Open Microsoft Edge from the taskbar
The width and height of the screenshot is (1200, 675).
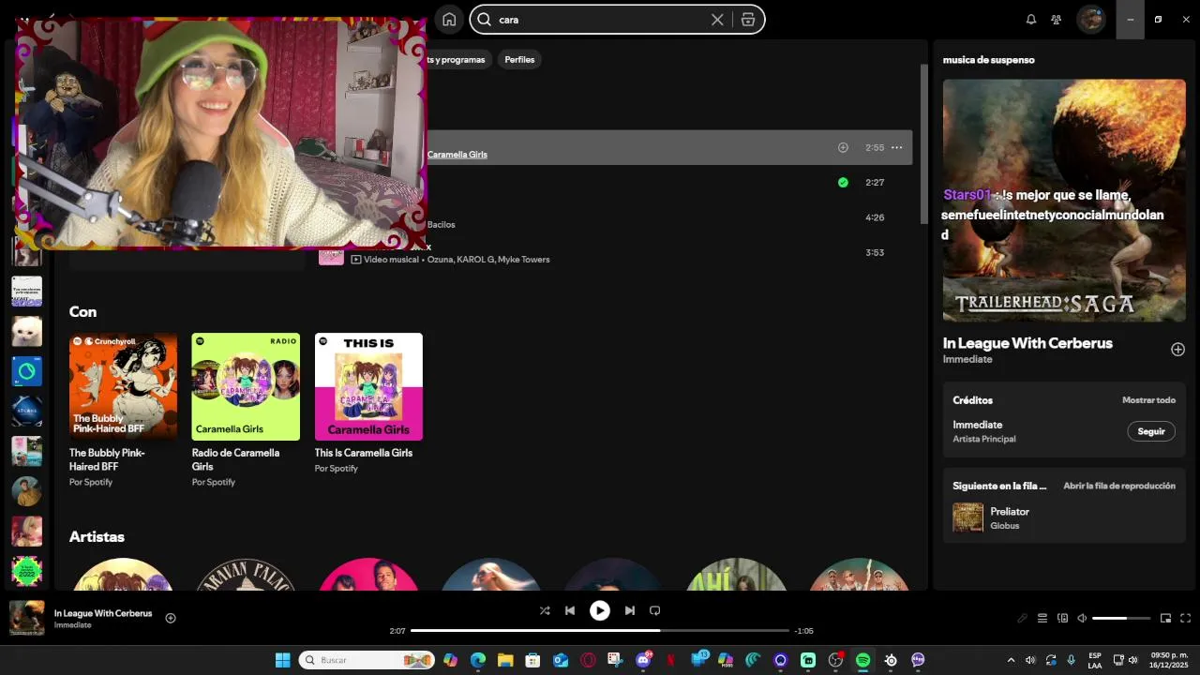tap(478, 660)
